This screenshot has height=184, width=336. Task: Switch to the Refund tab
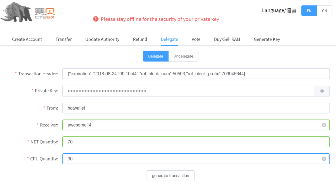tap(140, 39)
